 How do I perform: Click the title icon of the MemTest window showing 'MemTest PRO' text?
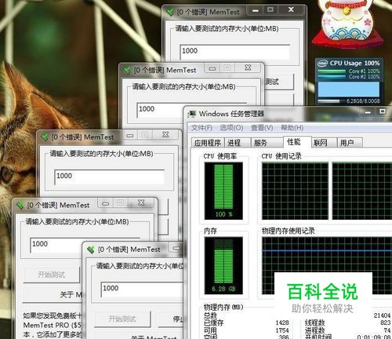(20, 205)
